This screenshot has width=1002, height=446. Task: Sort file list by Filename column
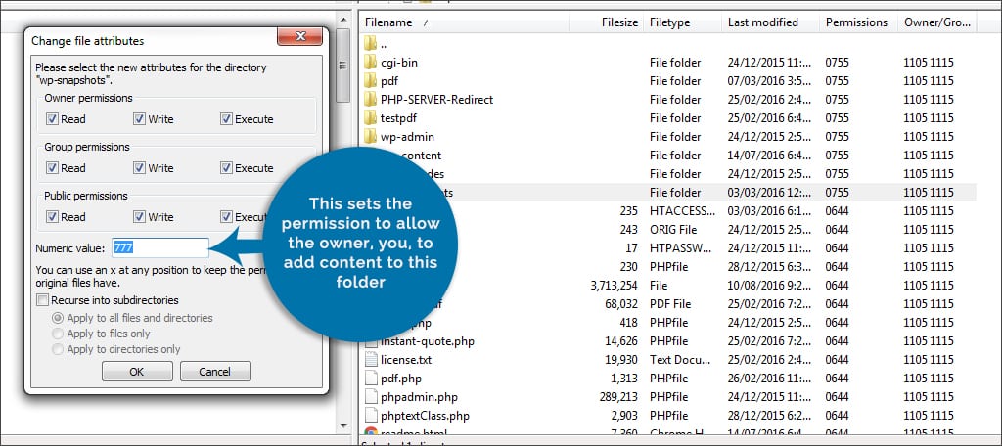coord(465,22)
